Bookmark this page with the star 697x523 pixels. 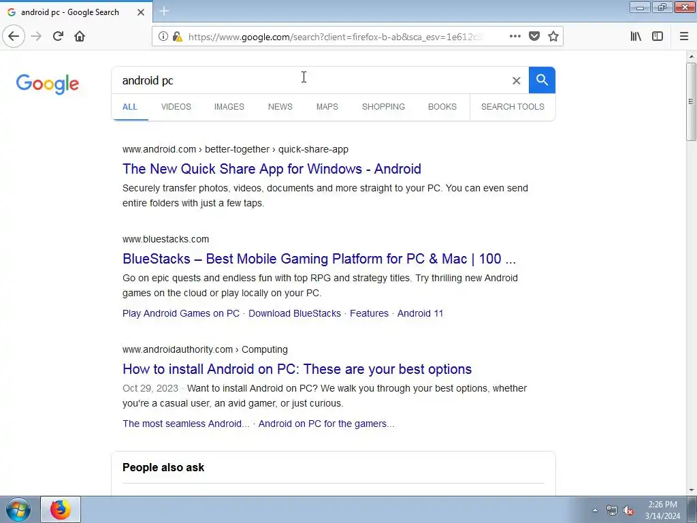tap(553, 37)
